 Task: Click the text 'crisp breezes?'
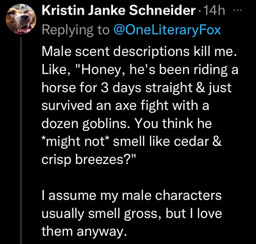tap(89, 160)
